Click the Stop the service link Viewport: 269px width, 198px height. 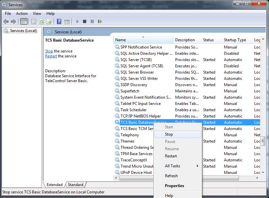[49, 51]
